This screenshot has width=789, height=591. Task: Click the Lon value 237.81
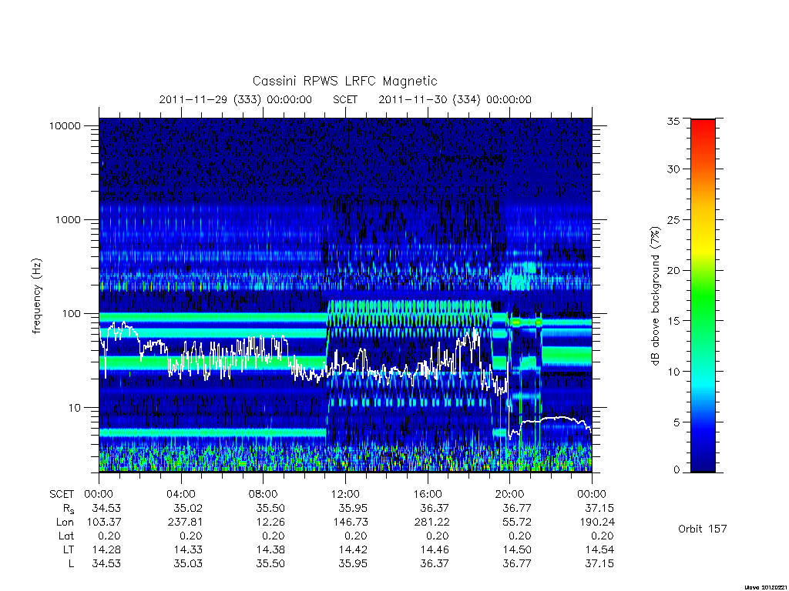pyautogui.click(x=185, y=523)
